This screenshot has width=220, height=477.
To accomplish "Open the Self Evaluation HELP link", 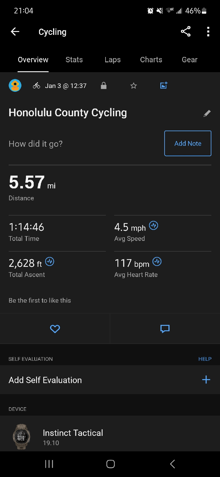I will click(205, 359).
